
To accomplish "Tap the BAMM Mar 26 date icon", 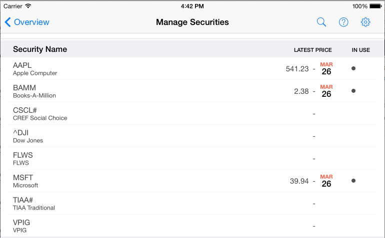I will 326,91.
